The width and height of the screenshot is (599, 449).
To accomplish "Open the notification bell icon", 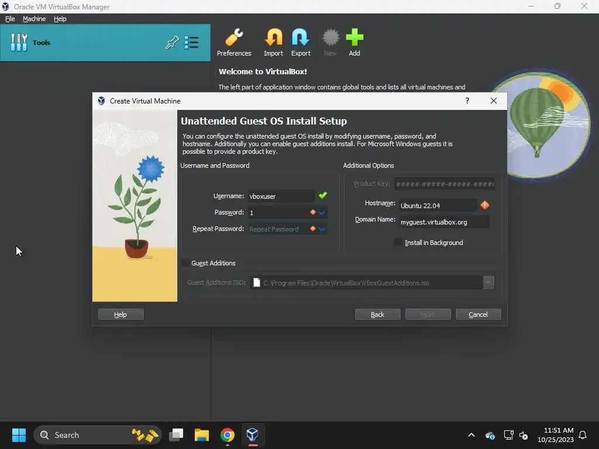I will (x=583, y=435).
